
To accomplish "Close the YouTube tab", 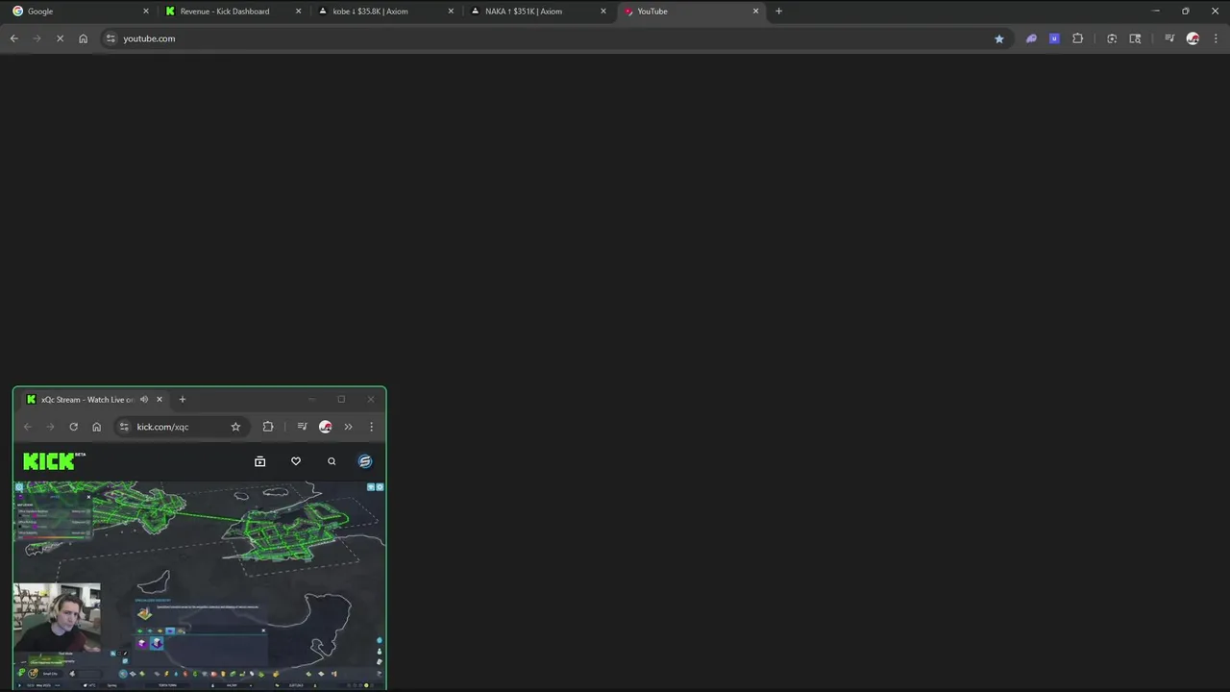I will click(x=755, y=12).
